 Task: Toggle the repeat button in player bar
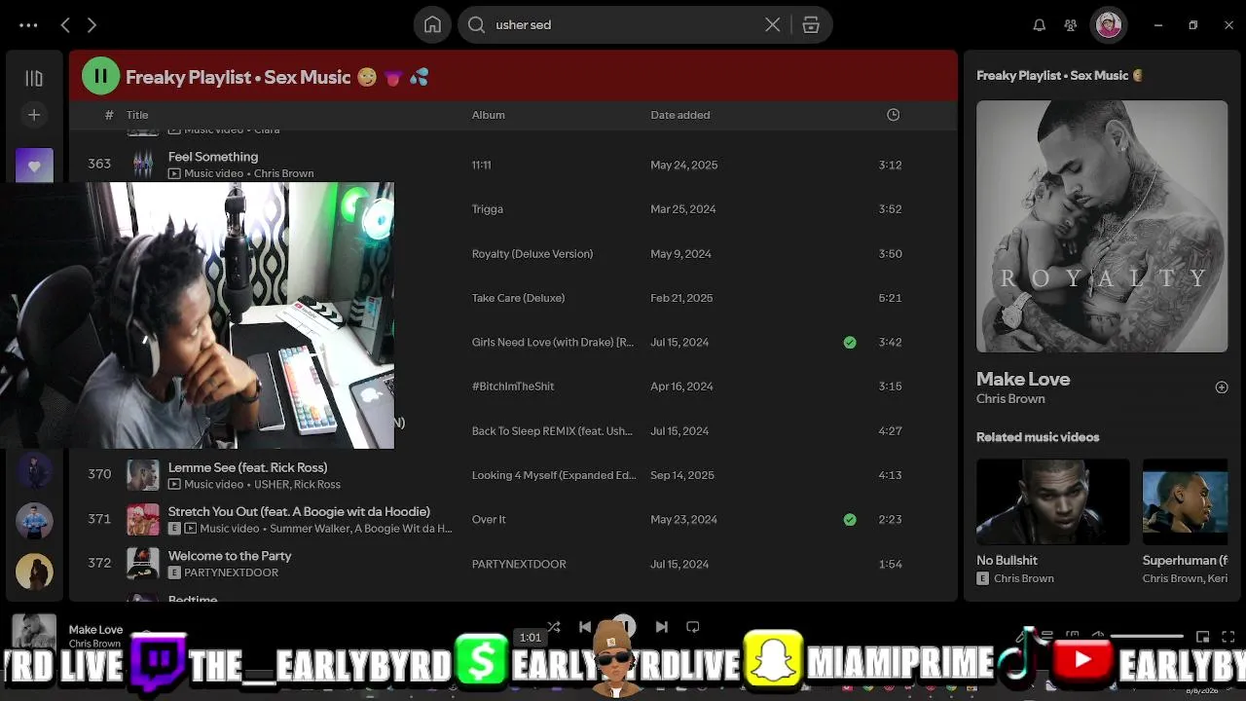pyautogui.click(x=693, y=627)
